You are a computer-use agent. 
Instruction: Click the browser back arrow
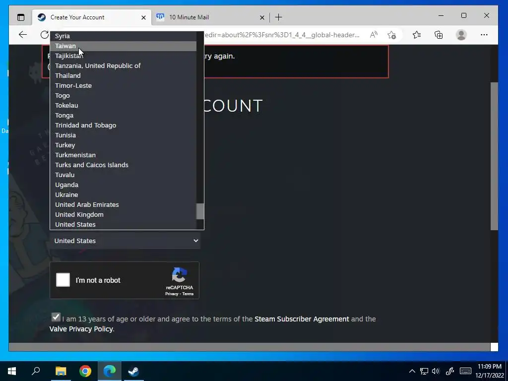click(23, 35)
